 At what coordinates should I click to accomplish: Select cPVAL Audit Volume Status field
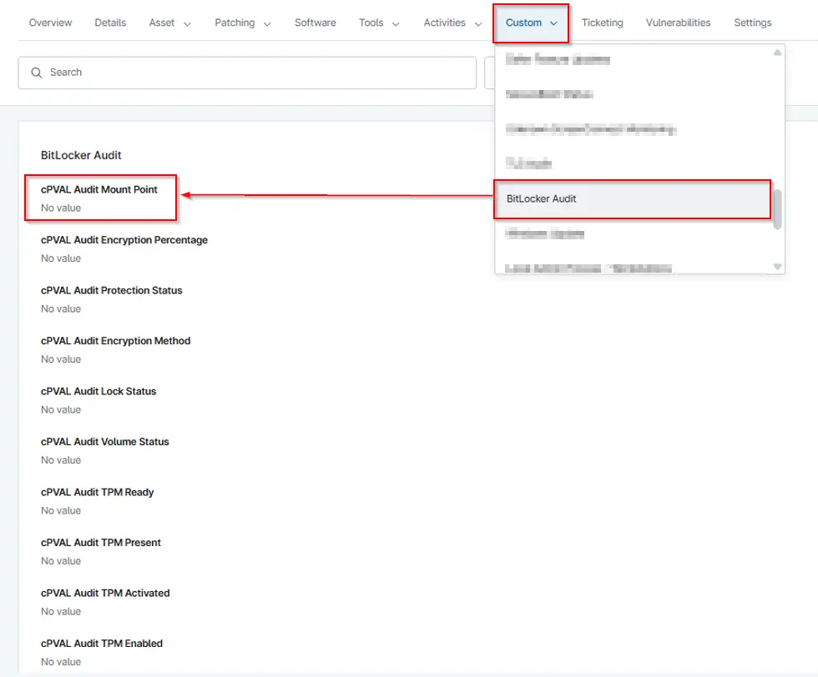[x=105, y=441]
